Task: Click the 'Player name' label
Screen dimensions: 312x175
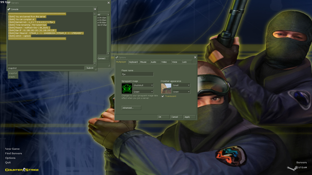Action: point(127,70)
